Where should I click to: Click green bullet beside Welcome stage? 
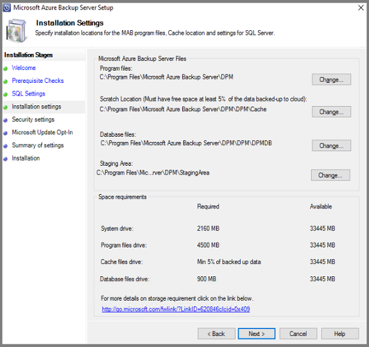tap(6, 69)
